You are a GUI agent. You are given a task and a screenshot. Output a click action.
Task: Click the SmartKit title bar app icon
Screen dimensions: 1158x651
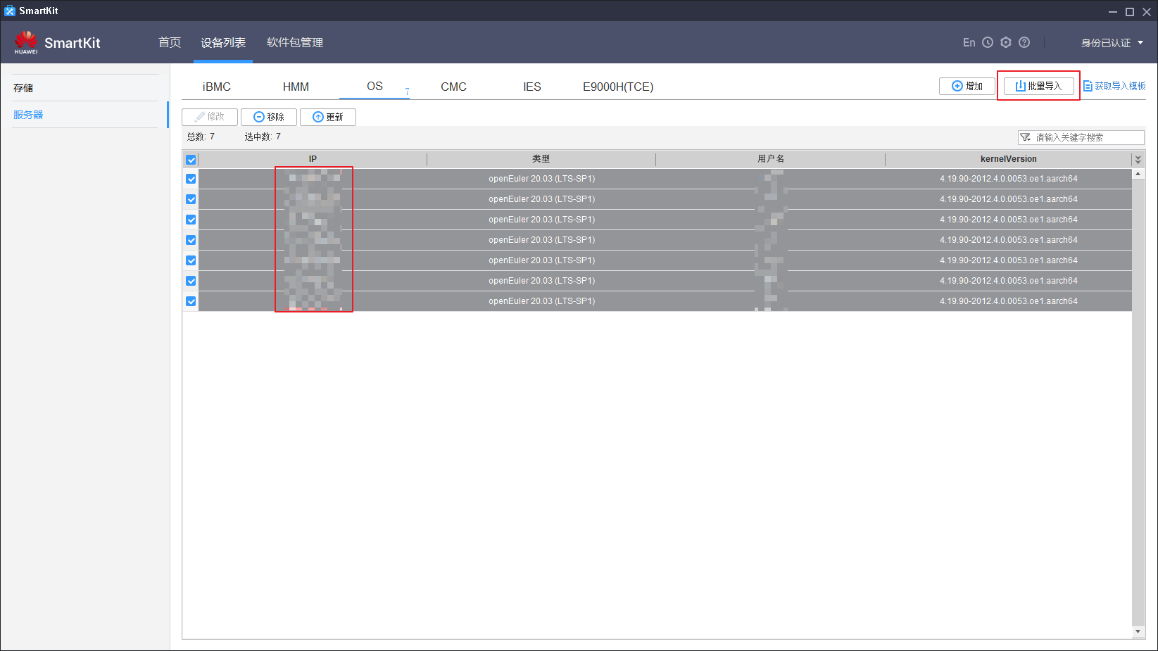coord(9,11)
